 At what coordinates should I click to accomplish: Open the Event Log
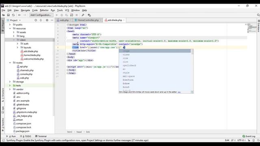(249, 136)
